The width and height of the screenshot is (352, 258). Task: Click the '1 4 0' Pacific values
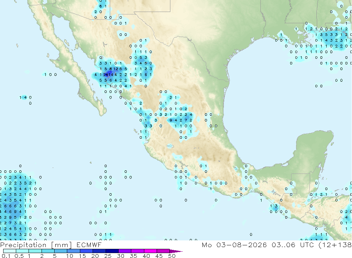(x=25, y=97)
